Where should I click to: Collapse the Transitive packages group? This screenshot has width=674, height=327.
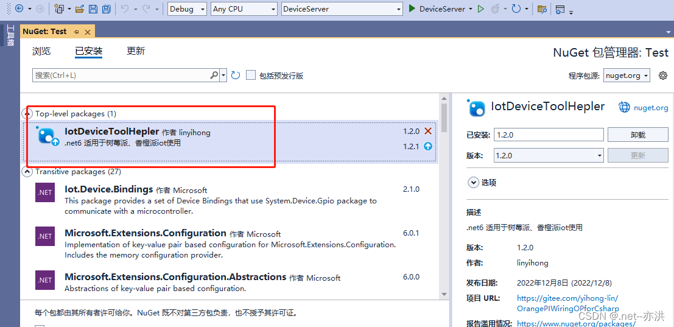click(27, 172)
